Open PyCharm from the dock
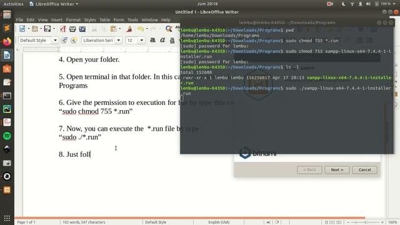Viewport: 400px width, 225px height. 7,109
